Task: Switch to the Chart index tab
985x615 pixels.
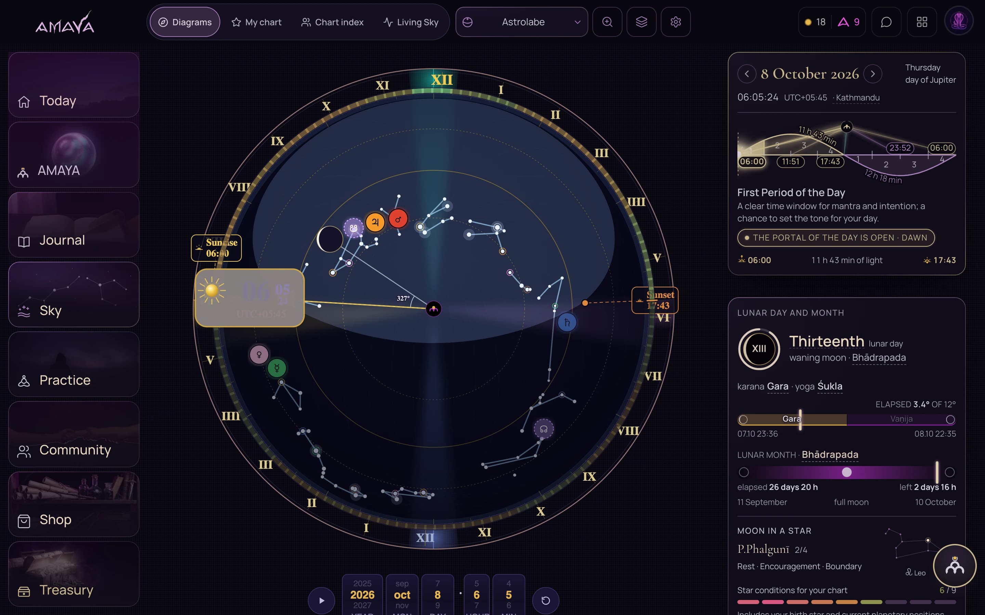Action: (x=332, y=22)
